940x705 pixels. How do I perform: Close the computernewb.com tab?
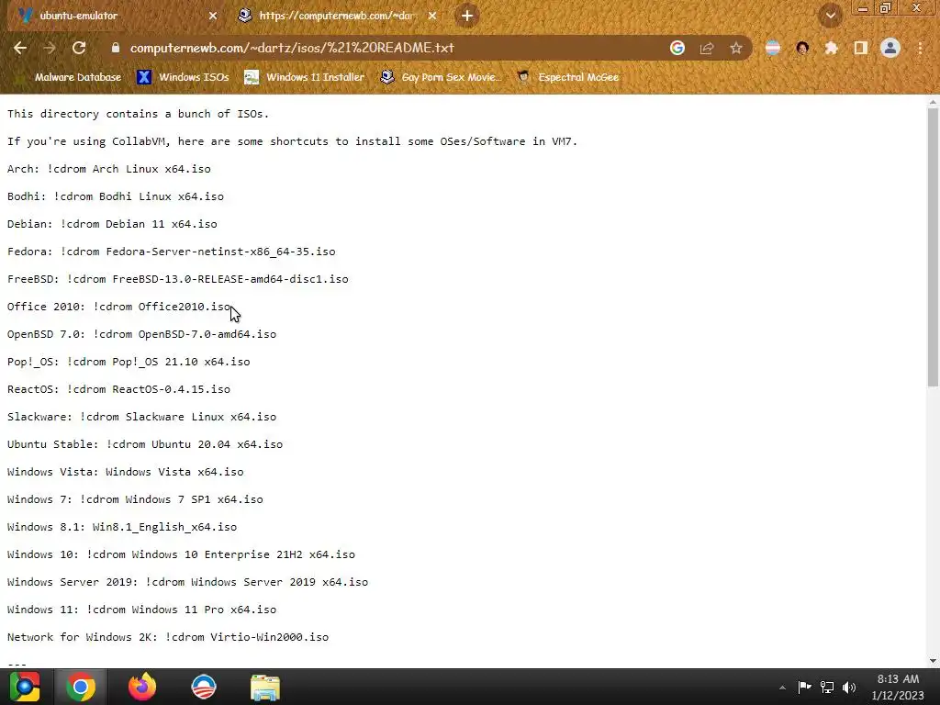pos(432,16)
